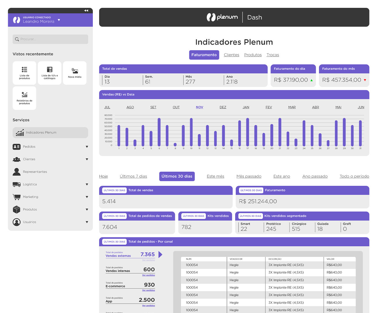Click the bar for day 8 in chart
Screen dimensions: 377x313
(x=175, y=144)
